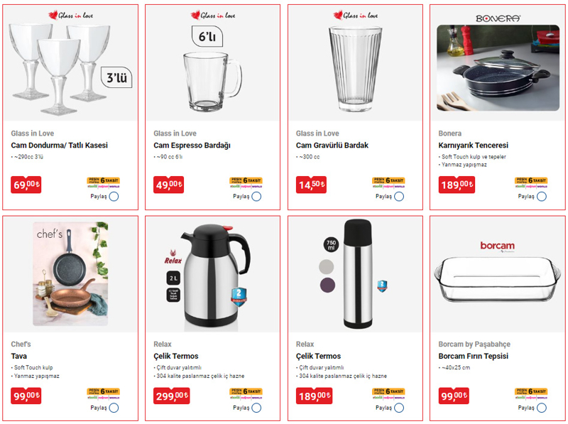Click the 6 Taksit badge on Cam Gravürlü Bardak

click(388, 183)
